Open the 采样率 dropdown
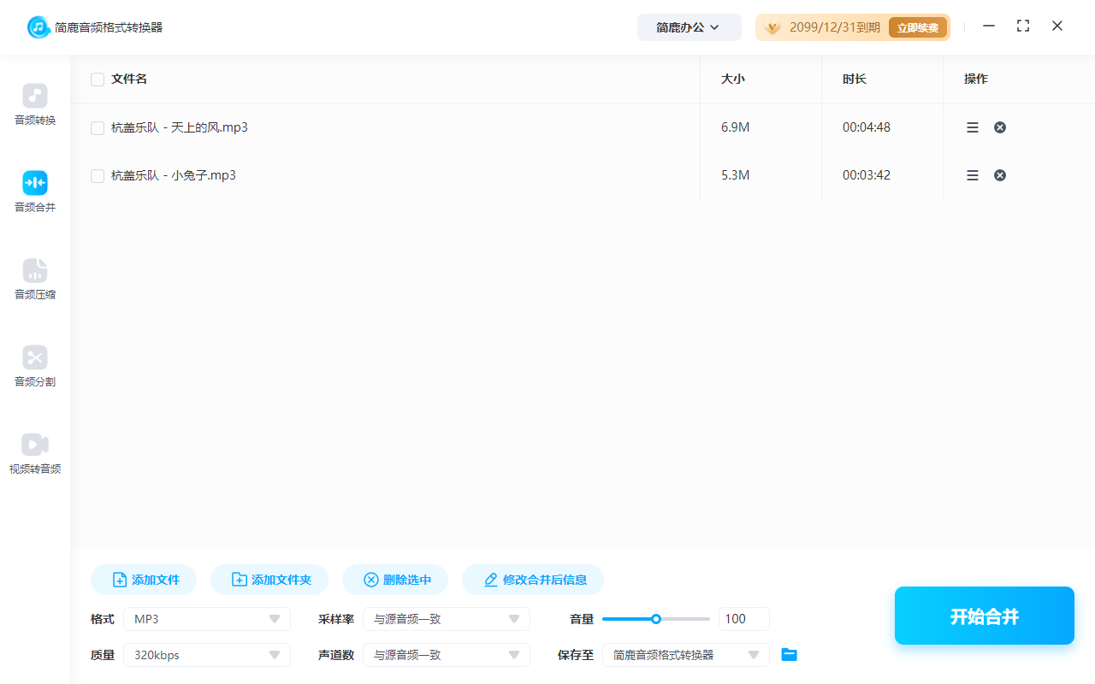This screenshot has height=684, width=1095. tap(446, 618)
